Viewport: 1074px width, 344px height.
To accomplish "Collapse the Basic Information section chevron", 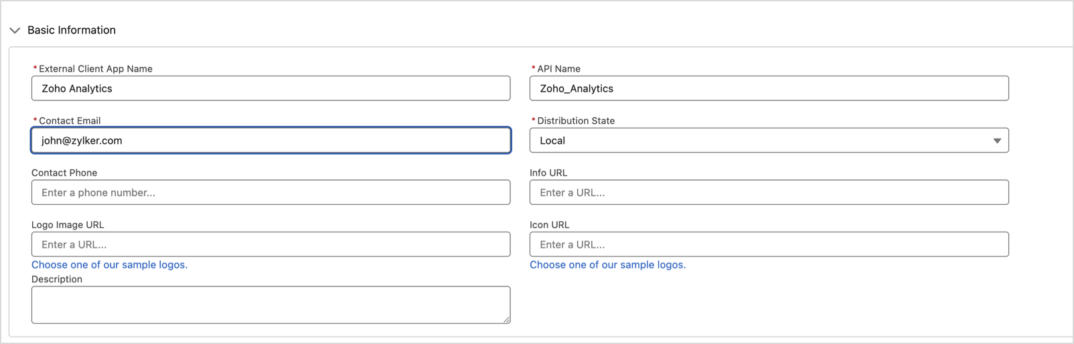I will pos(15,30).
